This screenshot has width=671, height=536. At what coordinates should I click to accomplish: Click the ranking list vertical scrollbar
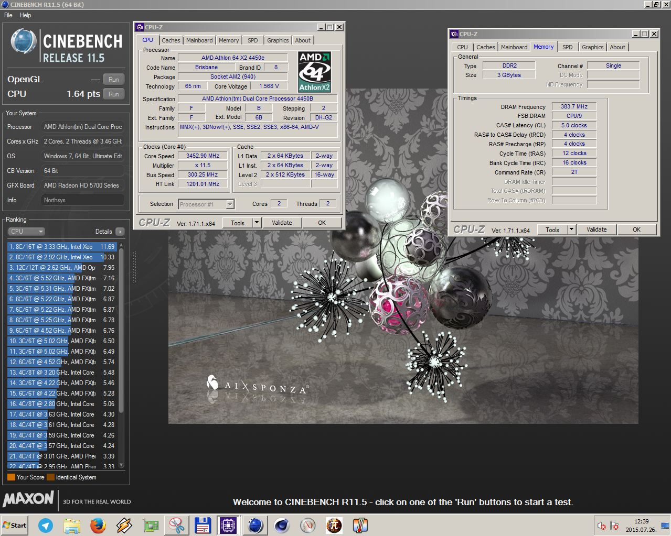click(122, 355)
